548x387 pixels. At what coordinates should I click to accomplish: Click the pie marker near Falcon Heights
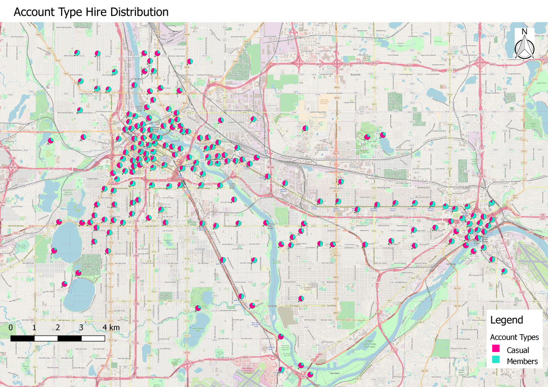(305, 128)
